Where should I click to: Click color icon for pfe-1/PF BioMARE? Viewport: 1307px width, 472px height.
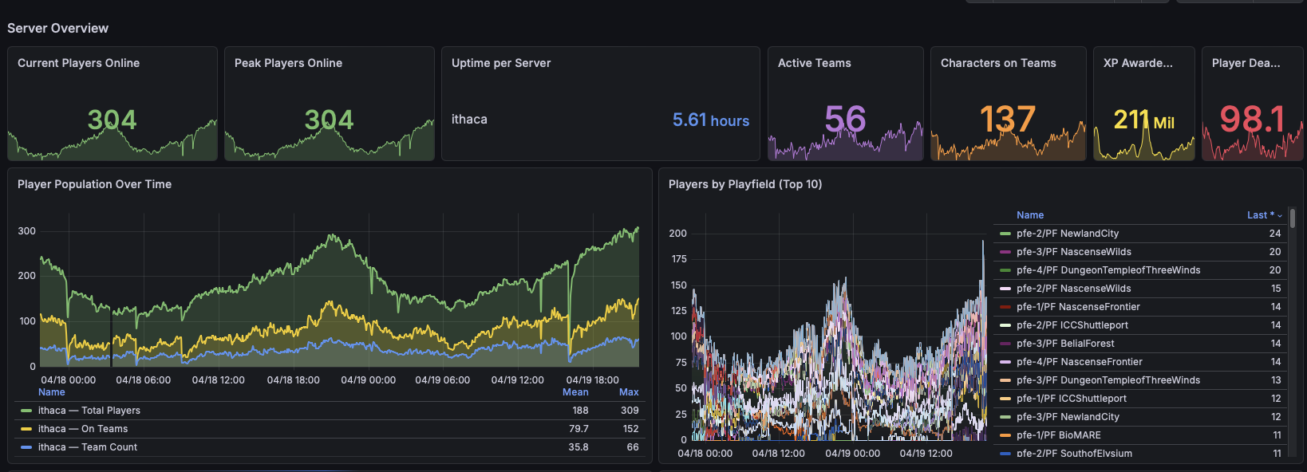pos(1005,435)
